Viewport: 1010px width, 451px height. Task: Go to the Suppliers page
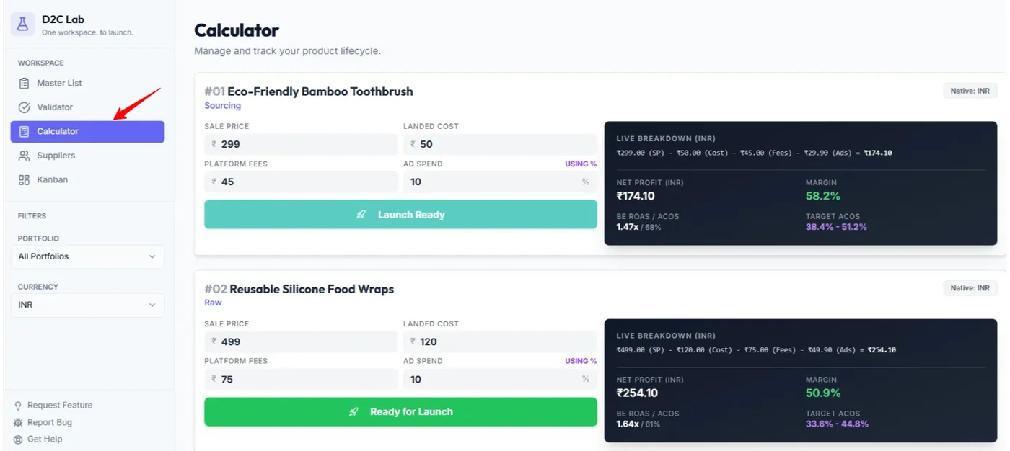[x=56, y=156]
